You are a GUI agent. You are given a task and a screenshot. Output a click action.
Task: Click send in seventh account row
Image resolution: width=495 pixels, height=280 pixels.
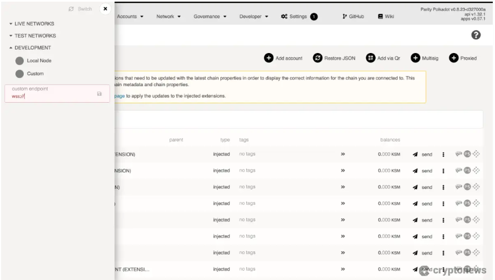click(x=423, y=253)
